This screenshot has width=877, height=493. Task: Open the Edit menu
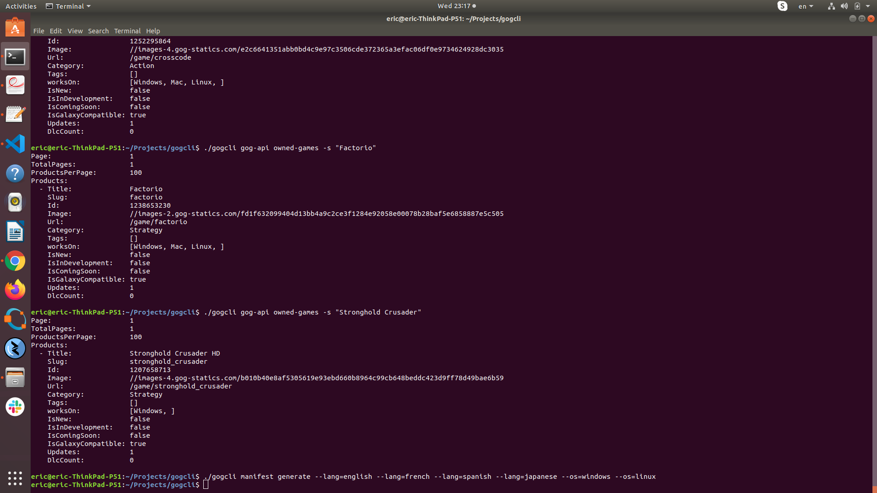click(56, 31)
